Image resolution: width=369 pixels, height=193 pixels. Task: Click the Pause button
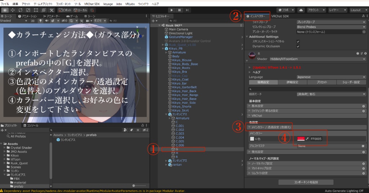pyautogui.click(x=179, y=10)
